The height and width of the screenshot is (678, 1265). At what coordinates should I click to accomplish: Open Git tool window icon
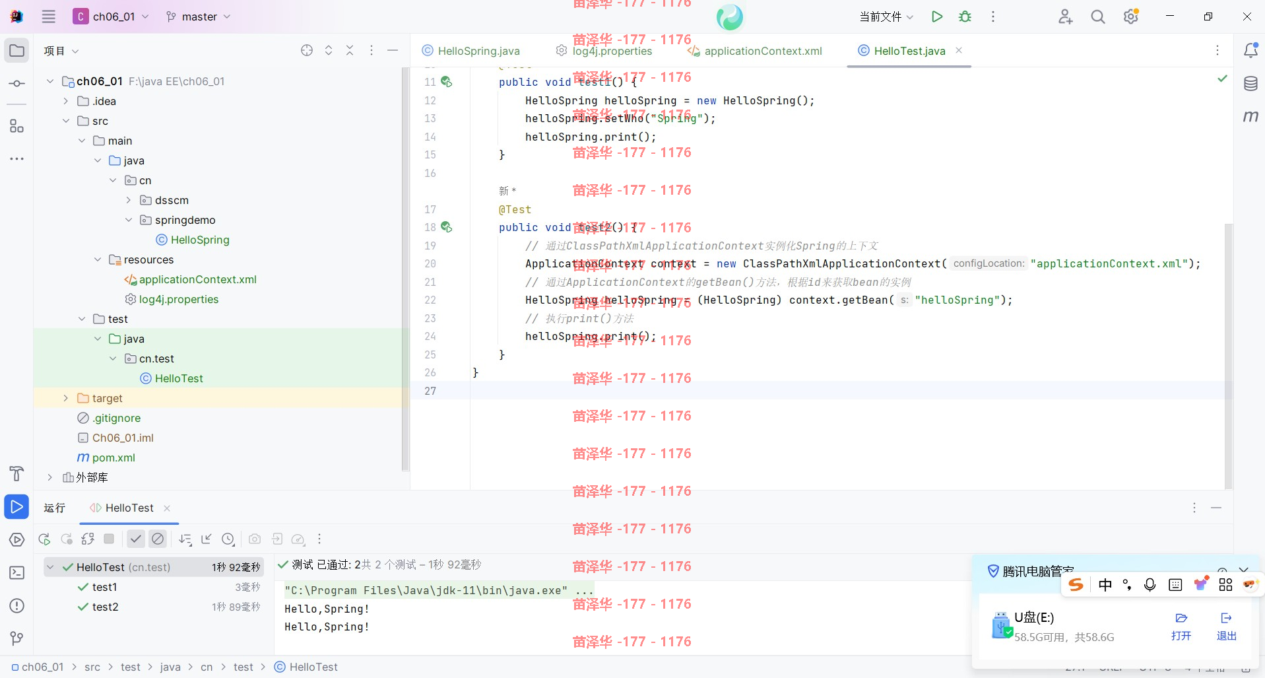(17, 638)
